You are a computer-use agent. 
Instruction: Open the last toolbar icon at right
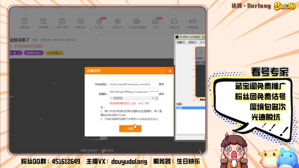pos(192,21)
